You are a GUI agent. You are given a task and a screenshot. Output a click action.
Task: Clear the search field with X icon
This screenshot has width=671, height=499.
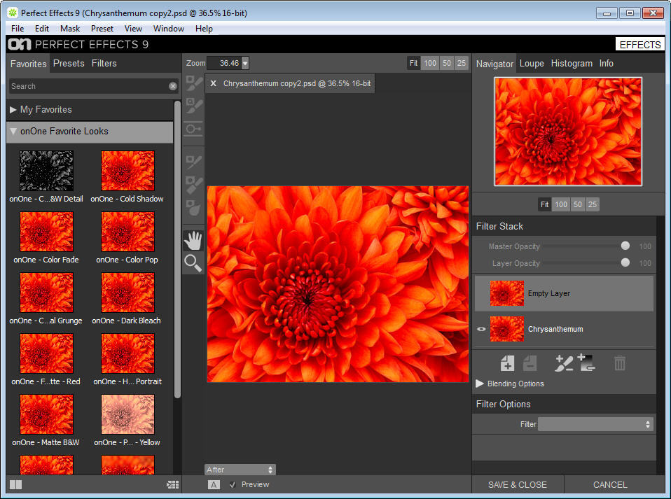pos(173,86)
